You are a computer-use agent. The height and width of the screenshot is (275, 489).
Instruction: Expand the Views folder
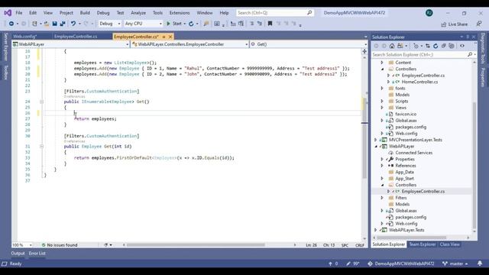click(x=382, y=108)
